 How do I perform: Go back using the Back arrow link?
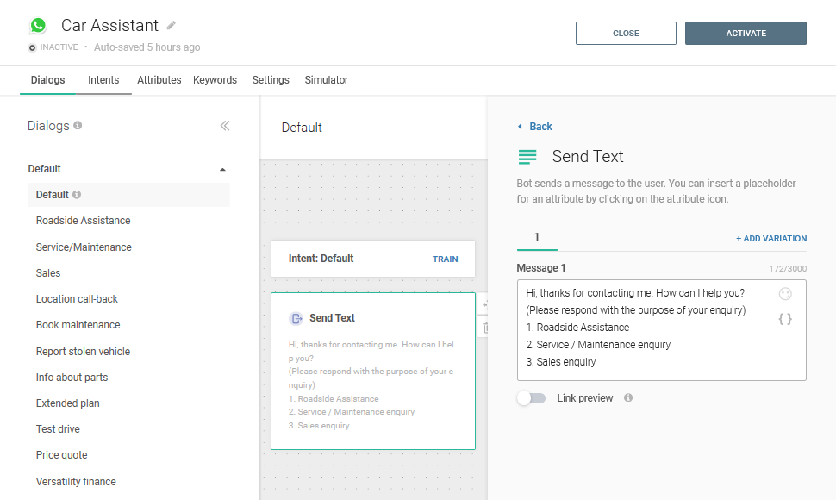pyautogui.click(x=534, y=127)
